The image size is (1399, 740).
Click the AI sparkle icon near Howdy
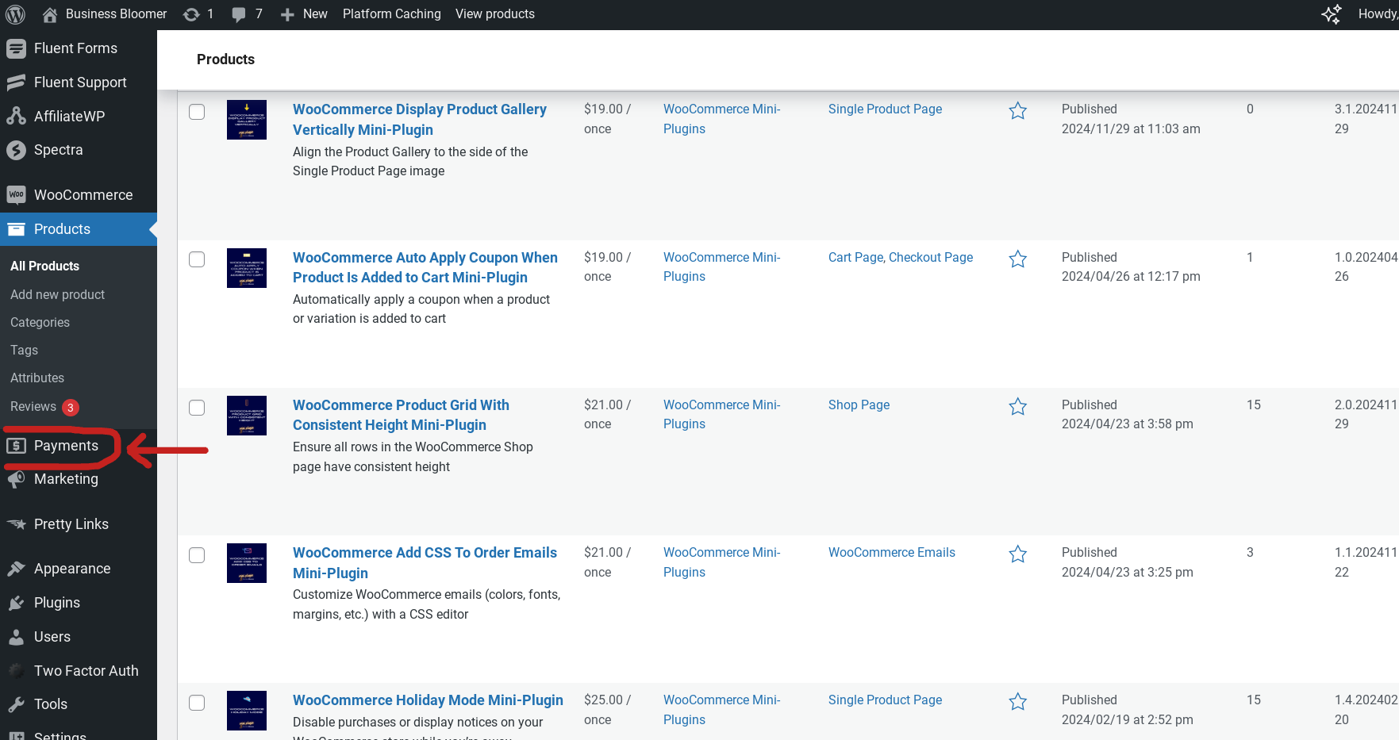click(1331, 14)
